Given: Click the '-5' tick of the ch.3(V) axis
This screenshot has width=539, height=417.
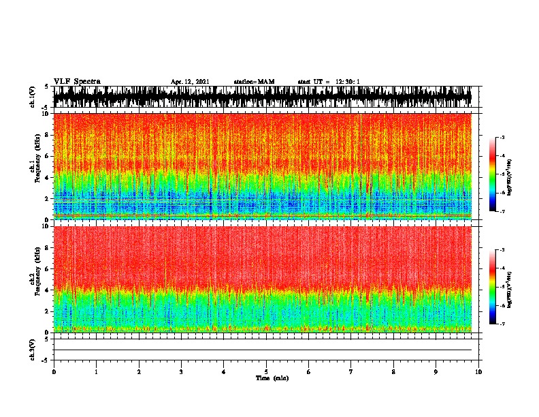Looking at the screenshot, I should click(x=45, y=360).
